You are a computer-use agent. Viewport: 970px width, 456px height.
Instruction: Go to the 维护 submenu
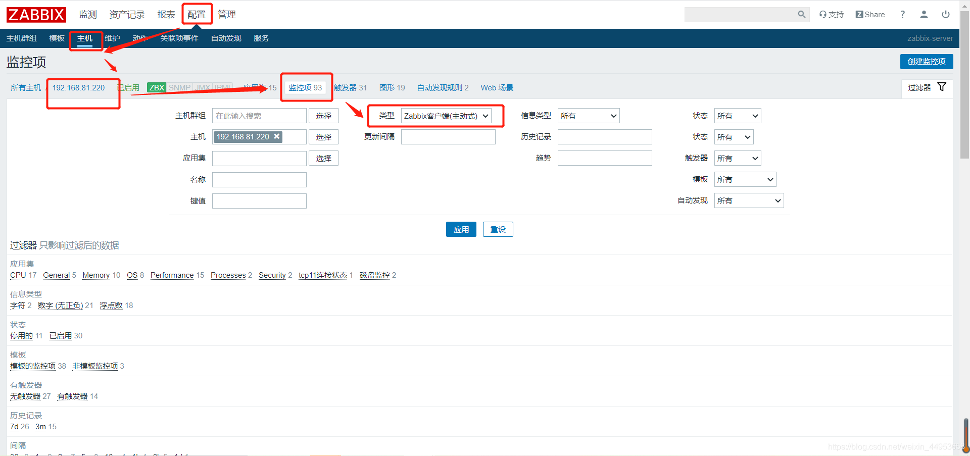(x=113, y=38)
